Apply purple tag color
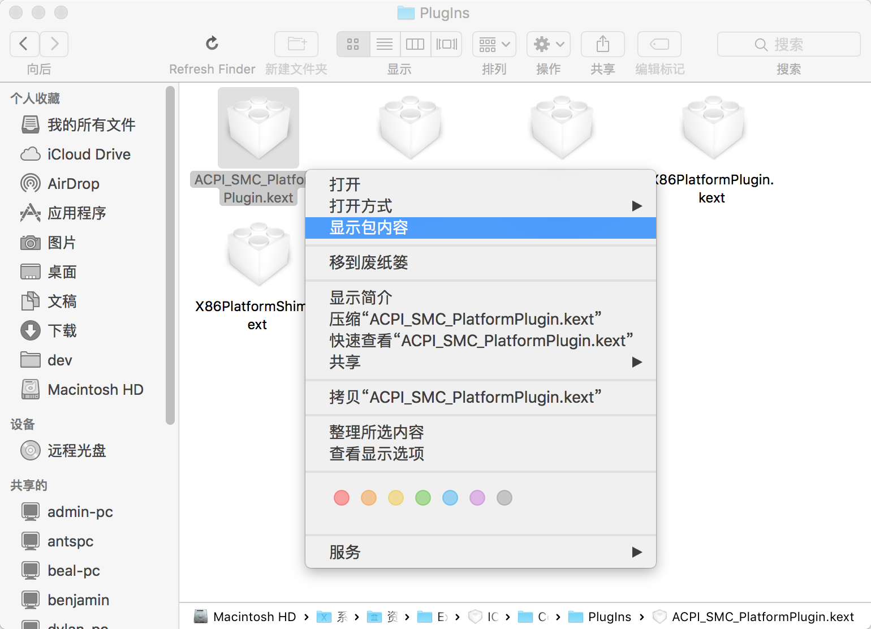 477,498
